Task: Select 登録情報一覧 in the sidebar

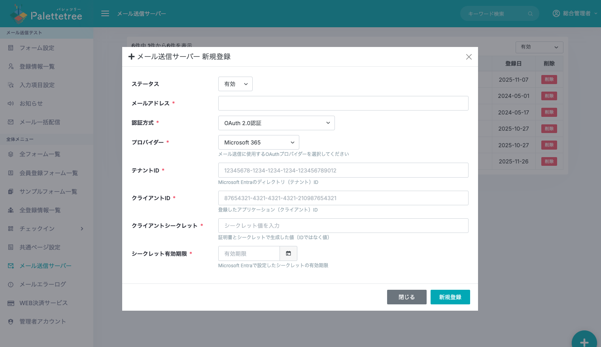Action: [x=38, y=66]
